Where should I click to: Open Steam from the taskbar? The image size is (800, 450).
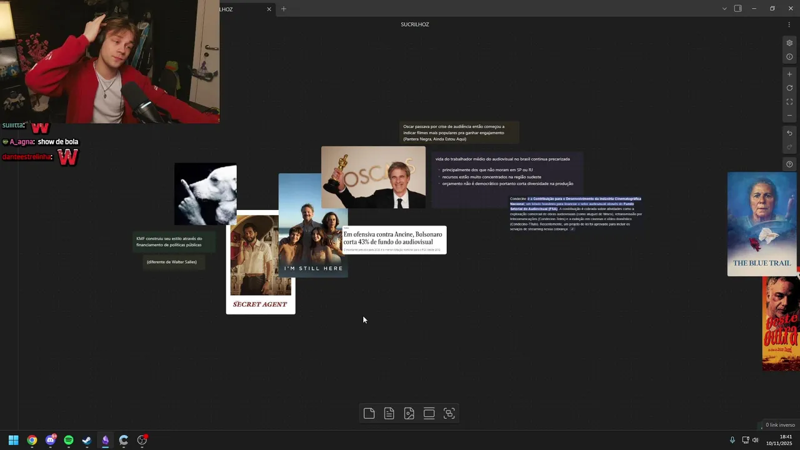point(87,440)
